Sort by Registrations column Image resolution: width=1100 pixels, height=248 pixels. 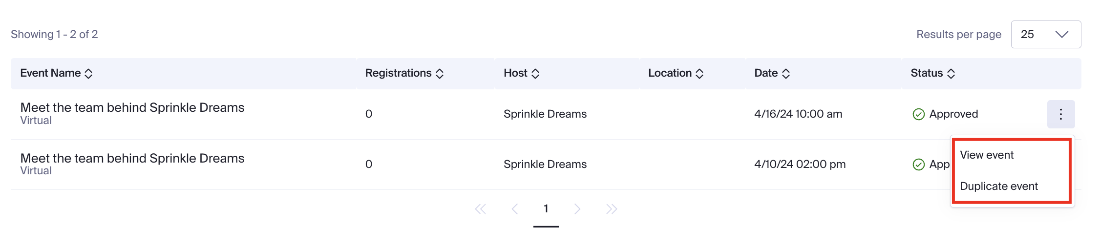(x=439, y=74)
